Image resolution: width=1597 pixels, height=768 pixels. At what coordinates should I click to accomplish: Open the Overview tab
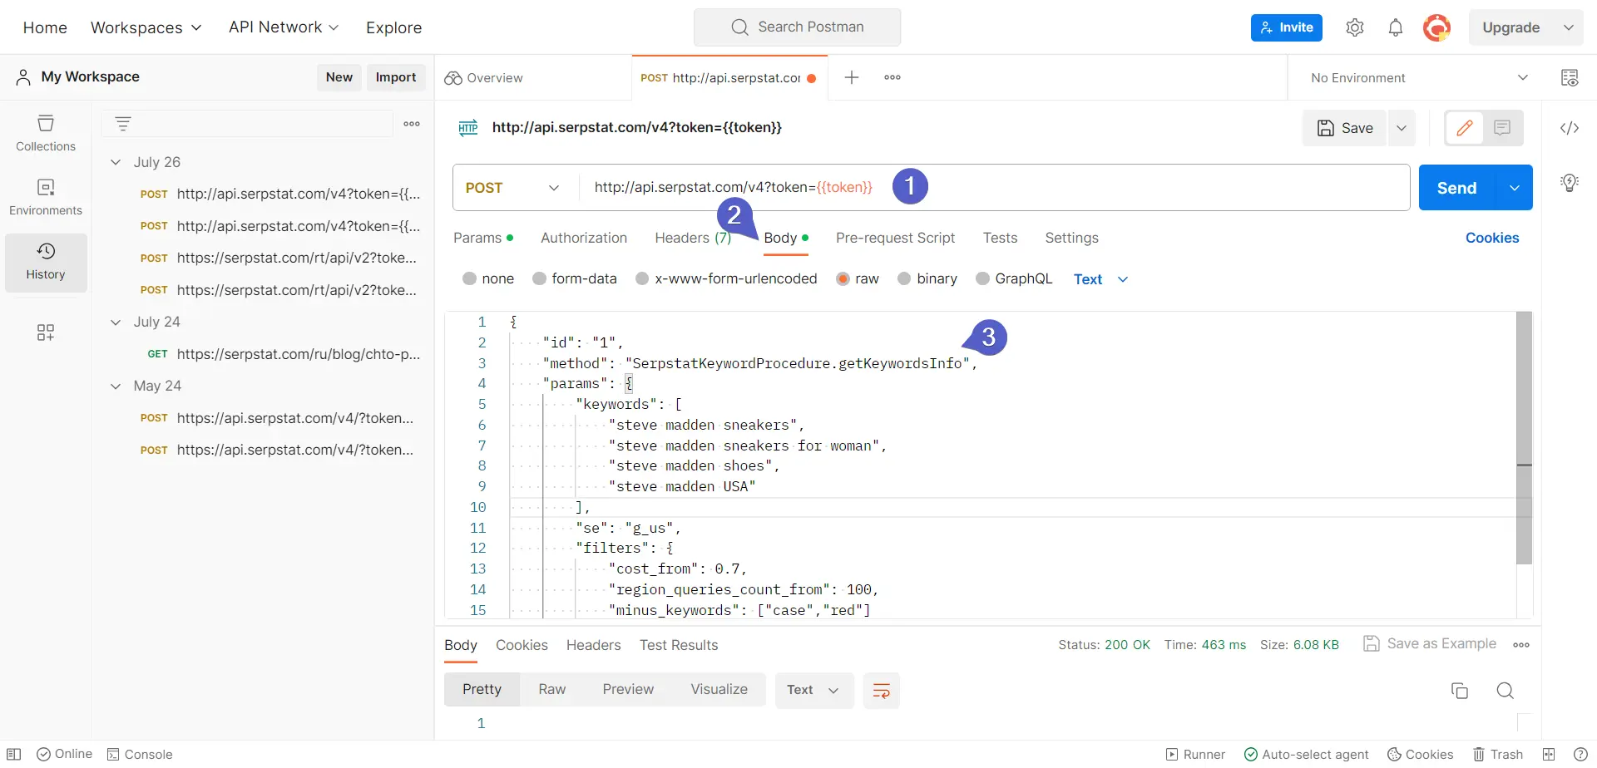coord(484,77)
